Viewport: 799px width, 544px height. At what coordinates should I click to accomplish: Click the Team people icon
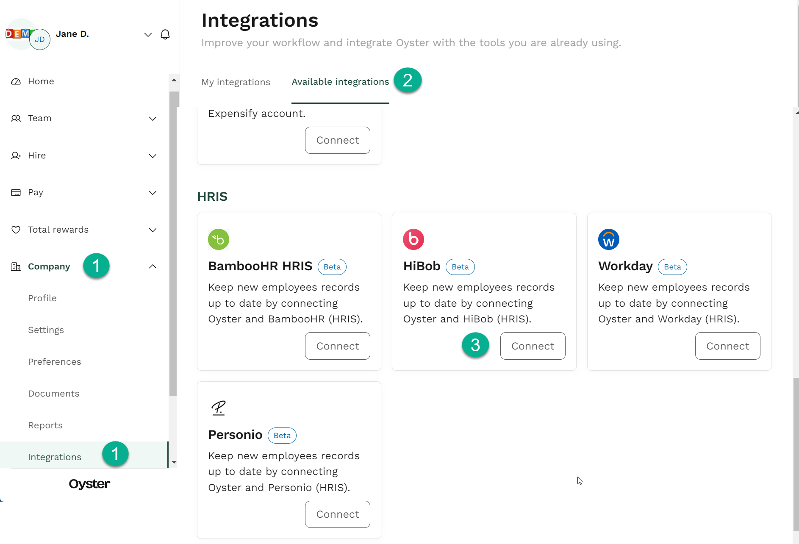(16, 119)
